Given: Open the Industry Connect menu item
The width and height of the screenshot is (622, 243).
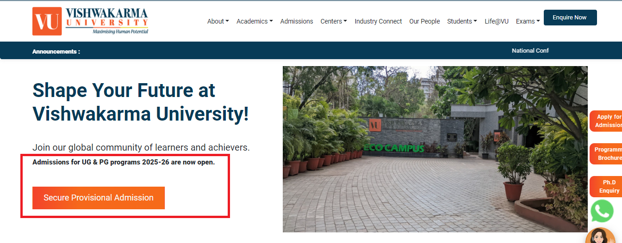Looking at the screenshot, I should coord(378,21).
